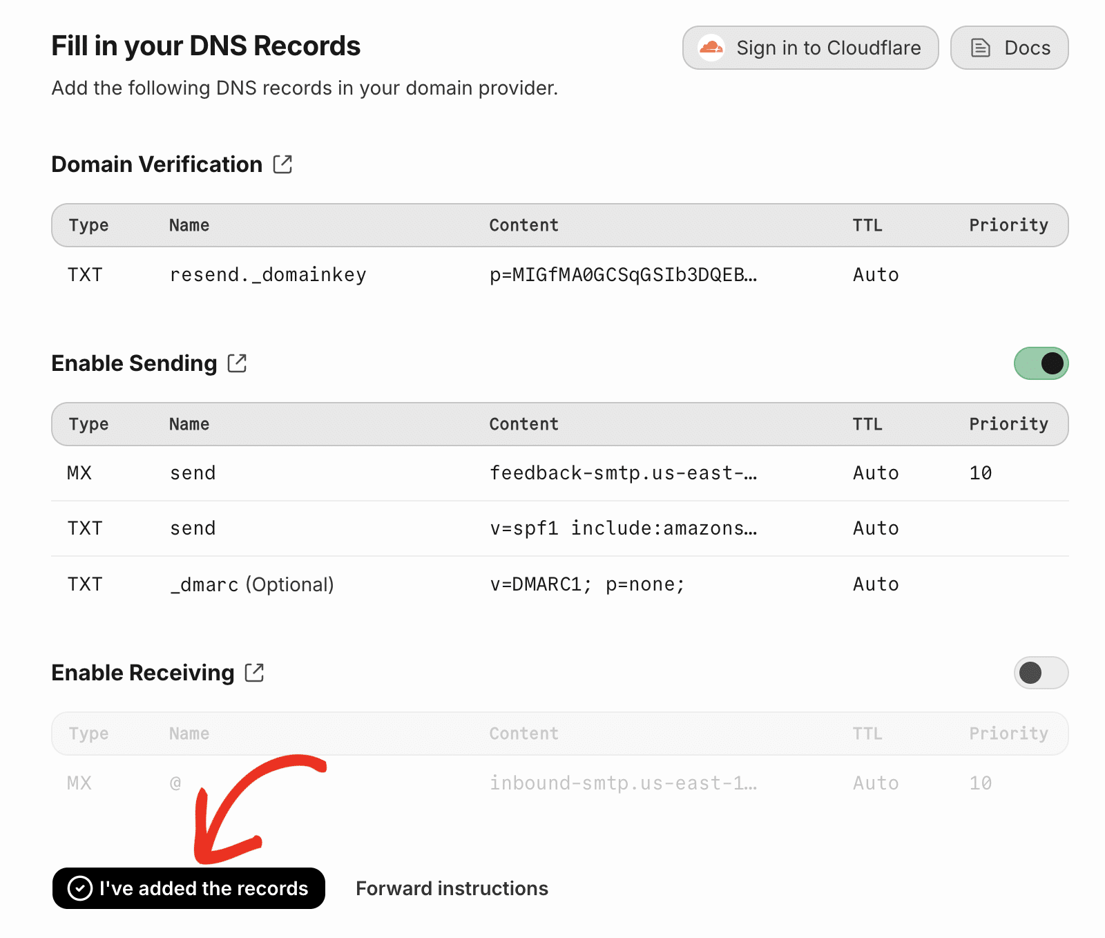Click the _dmarc (Optional) record name

252,584
